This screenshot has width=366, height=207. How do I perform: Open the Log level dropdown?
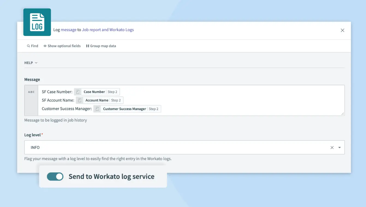pos(185,147)
